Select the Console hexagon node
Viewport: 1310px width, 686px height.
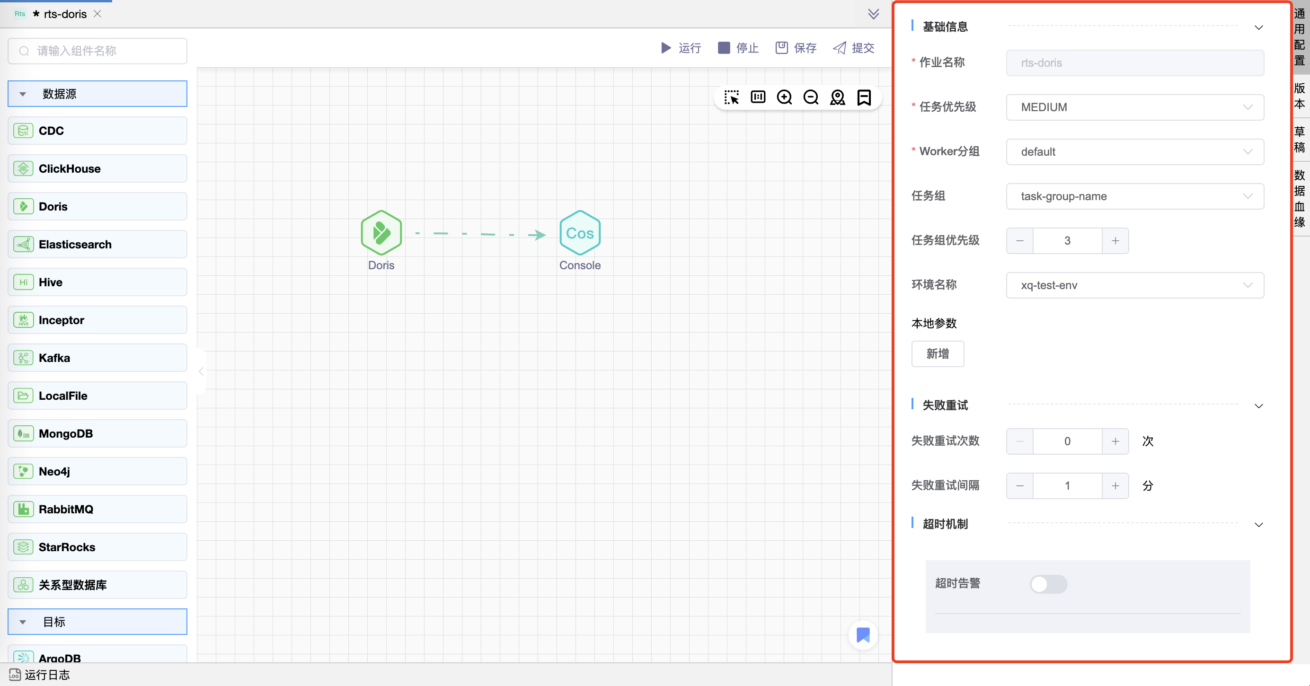580,233
